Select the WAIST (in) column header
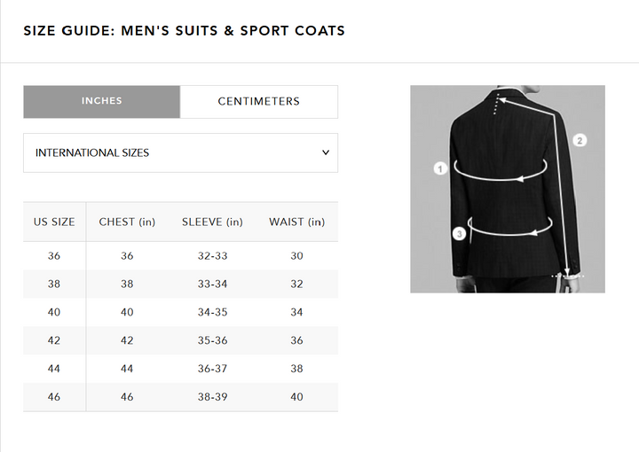The width and height of the screenshot is (639, 452). pyautogui.click(x=296, y=222)
